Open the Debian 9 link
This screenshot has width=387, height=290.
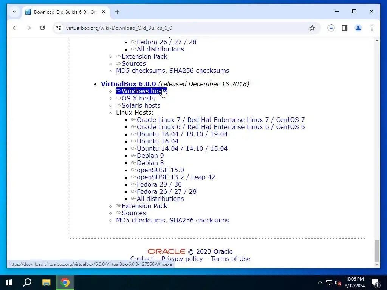147,155
